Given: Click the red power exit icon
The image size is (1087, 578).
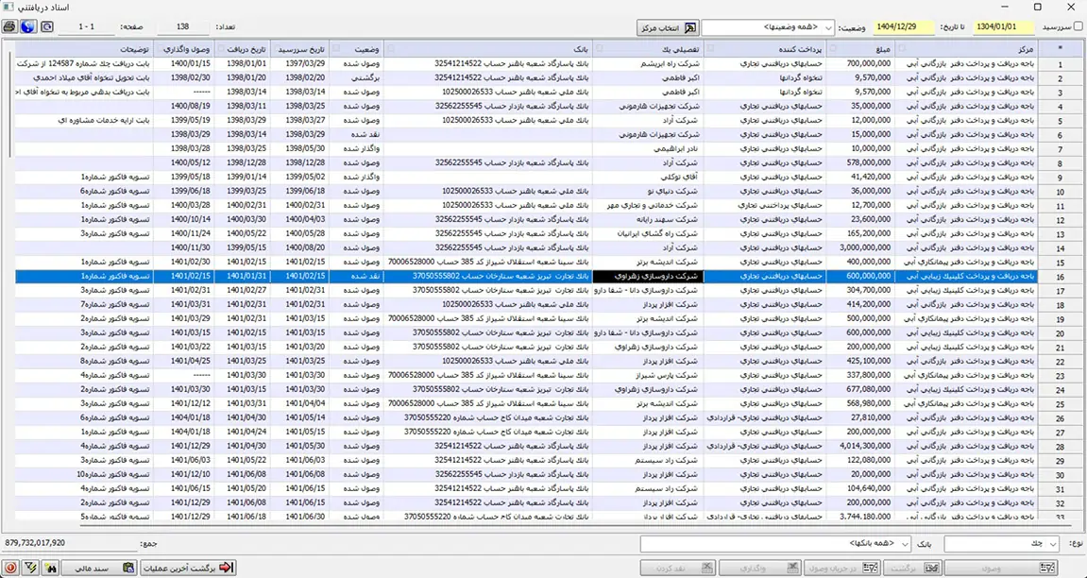Looking at the screenshot, I should [10, 568].
